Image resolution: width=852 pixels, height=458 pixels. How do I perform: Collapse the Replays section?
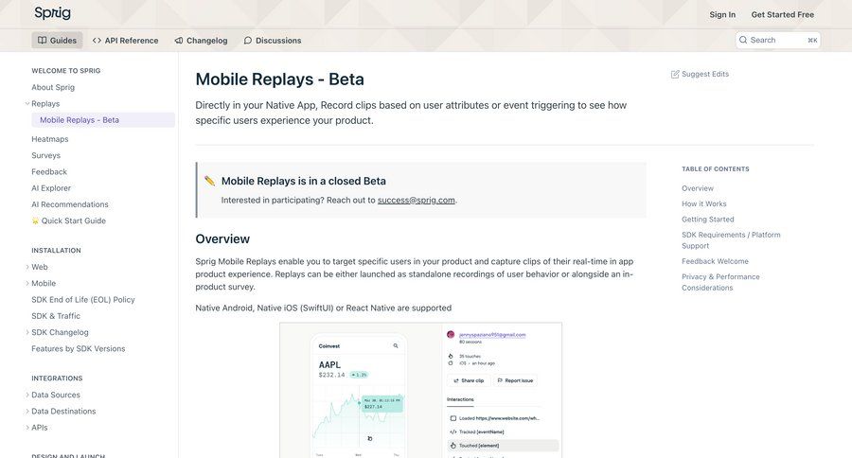27,103
